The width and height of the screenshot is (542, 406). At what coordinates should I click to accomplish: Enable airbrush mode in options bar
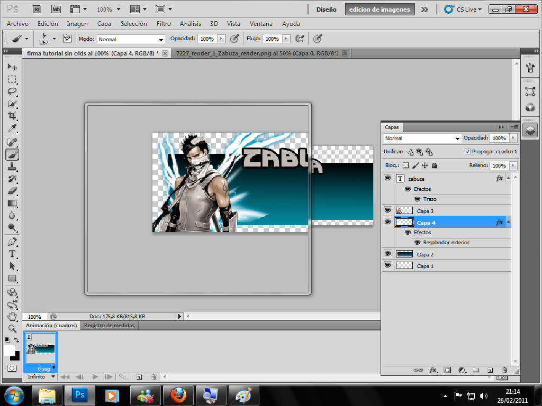pyautogui.click(x=300, y=39)
